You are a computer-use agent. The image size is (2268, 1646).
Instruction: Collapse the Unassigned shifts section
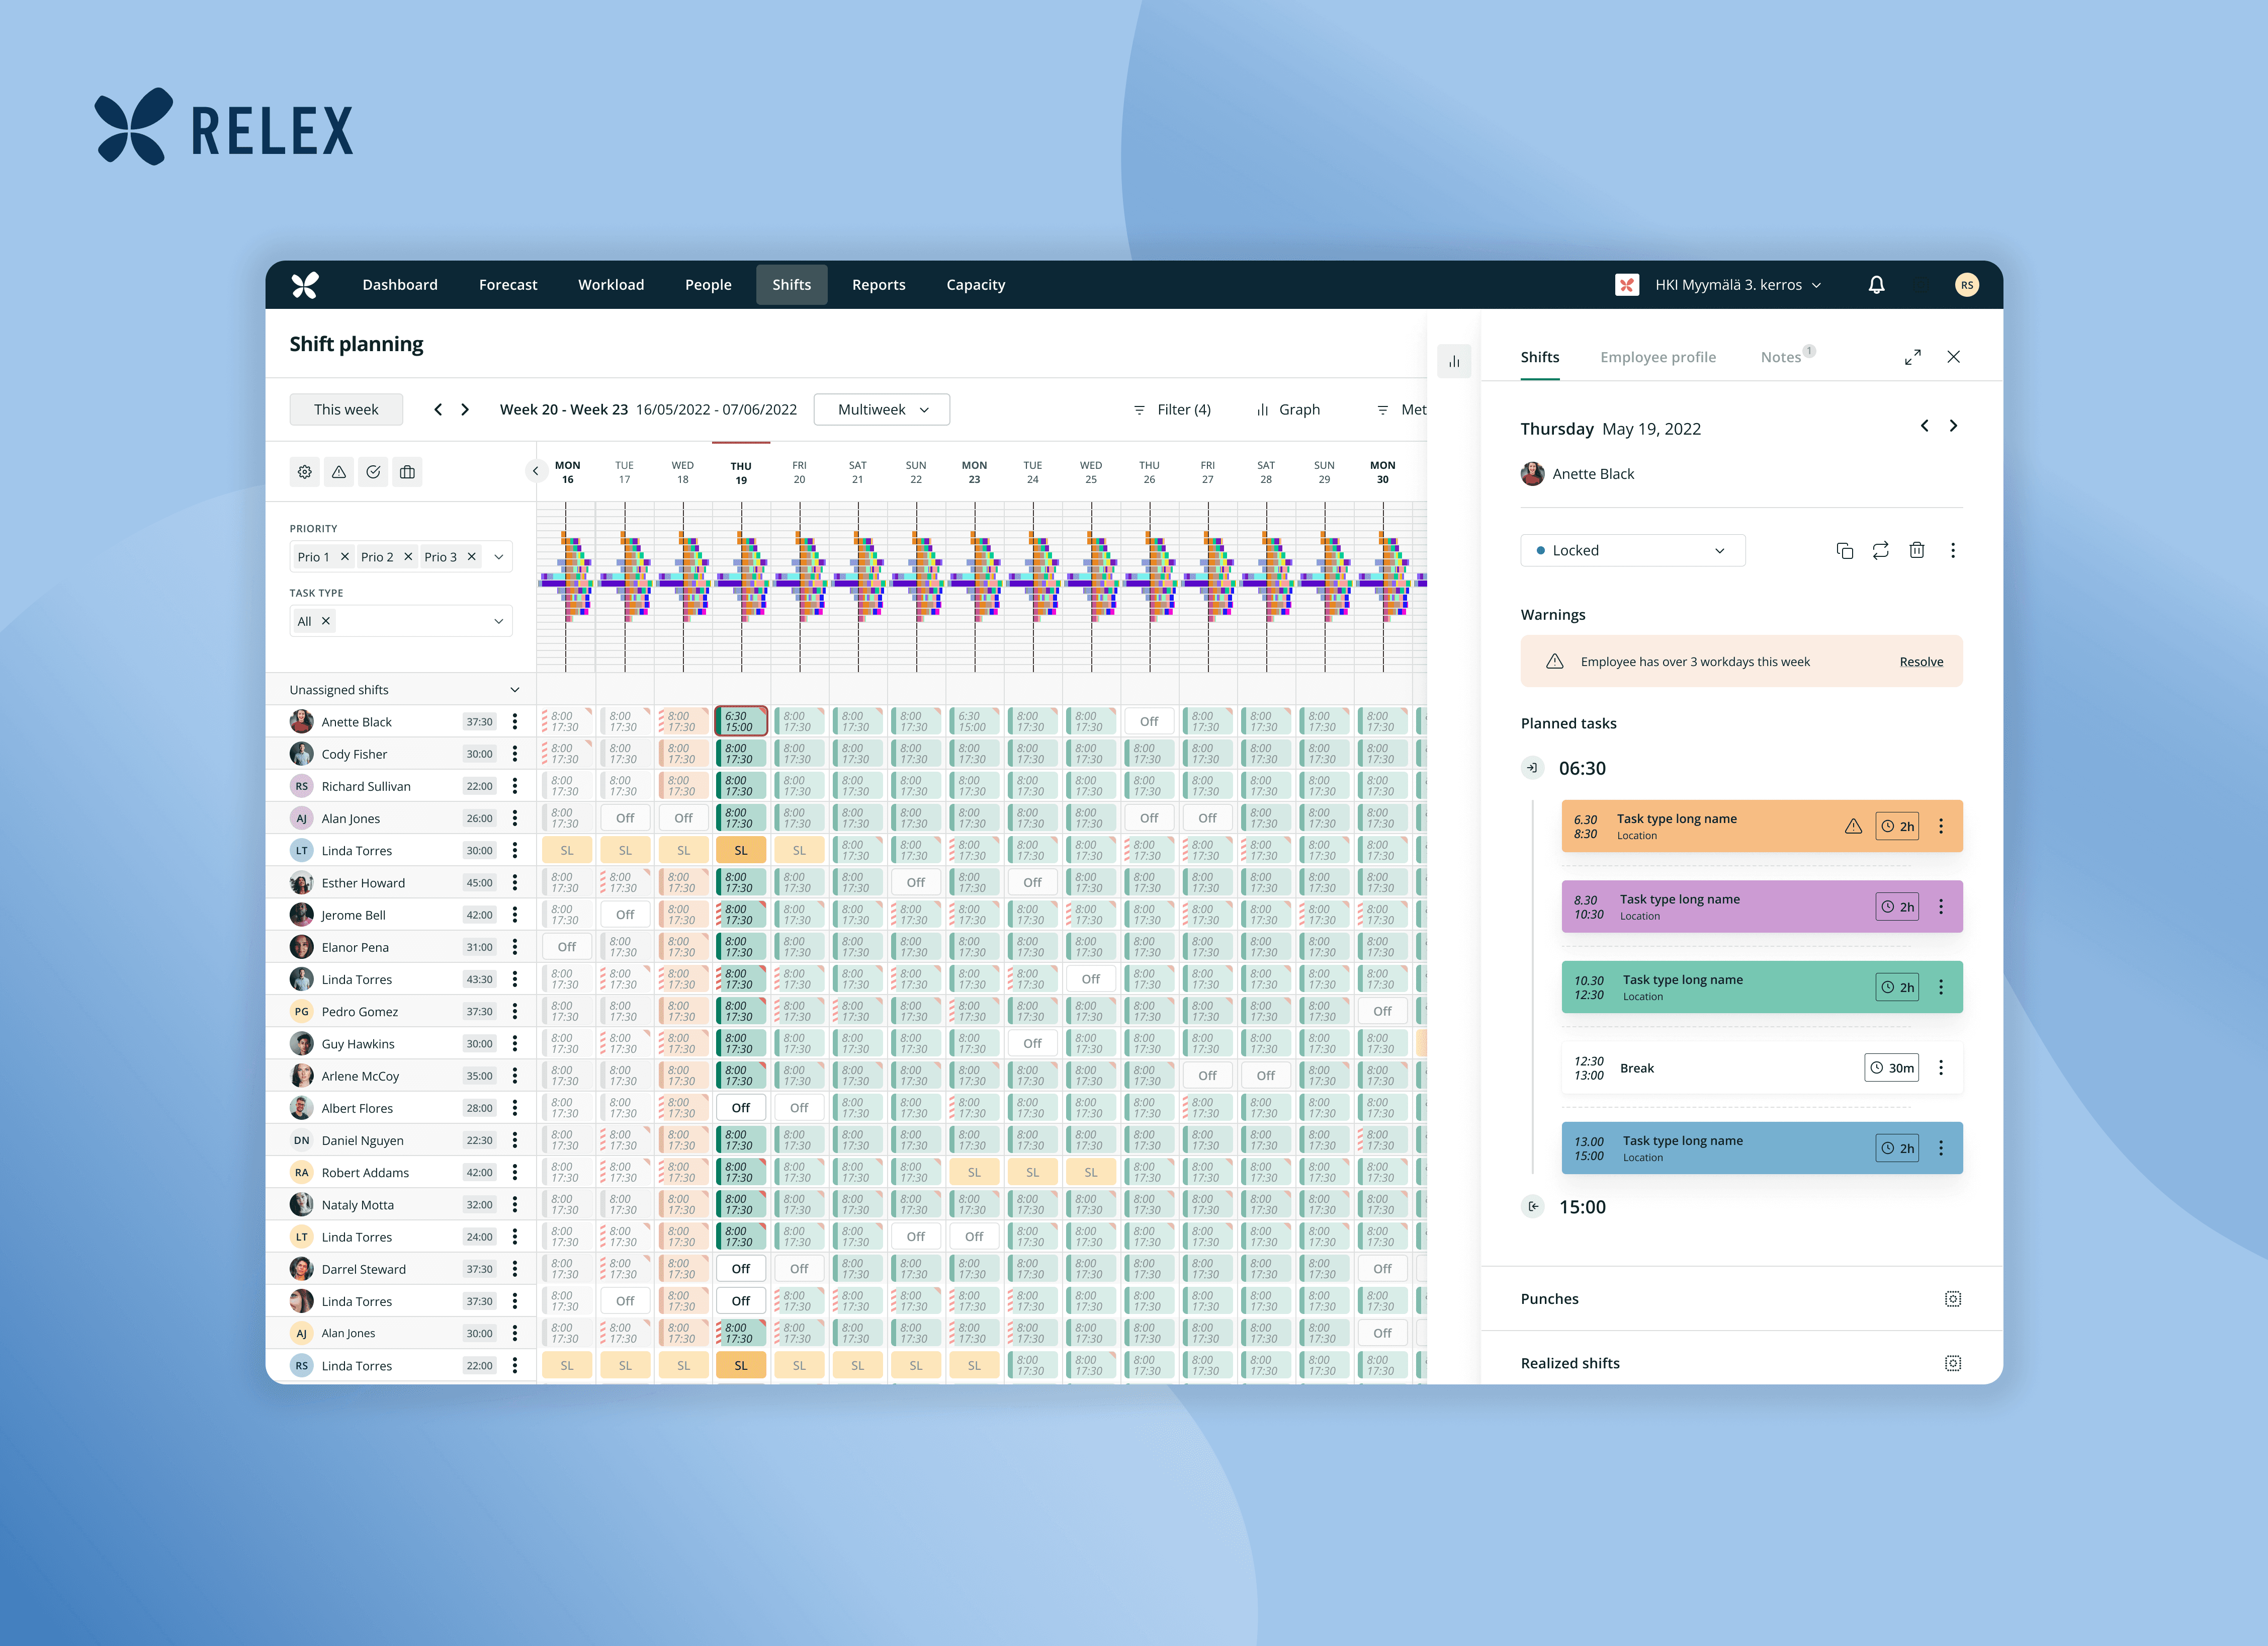point(515,689)
